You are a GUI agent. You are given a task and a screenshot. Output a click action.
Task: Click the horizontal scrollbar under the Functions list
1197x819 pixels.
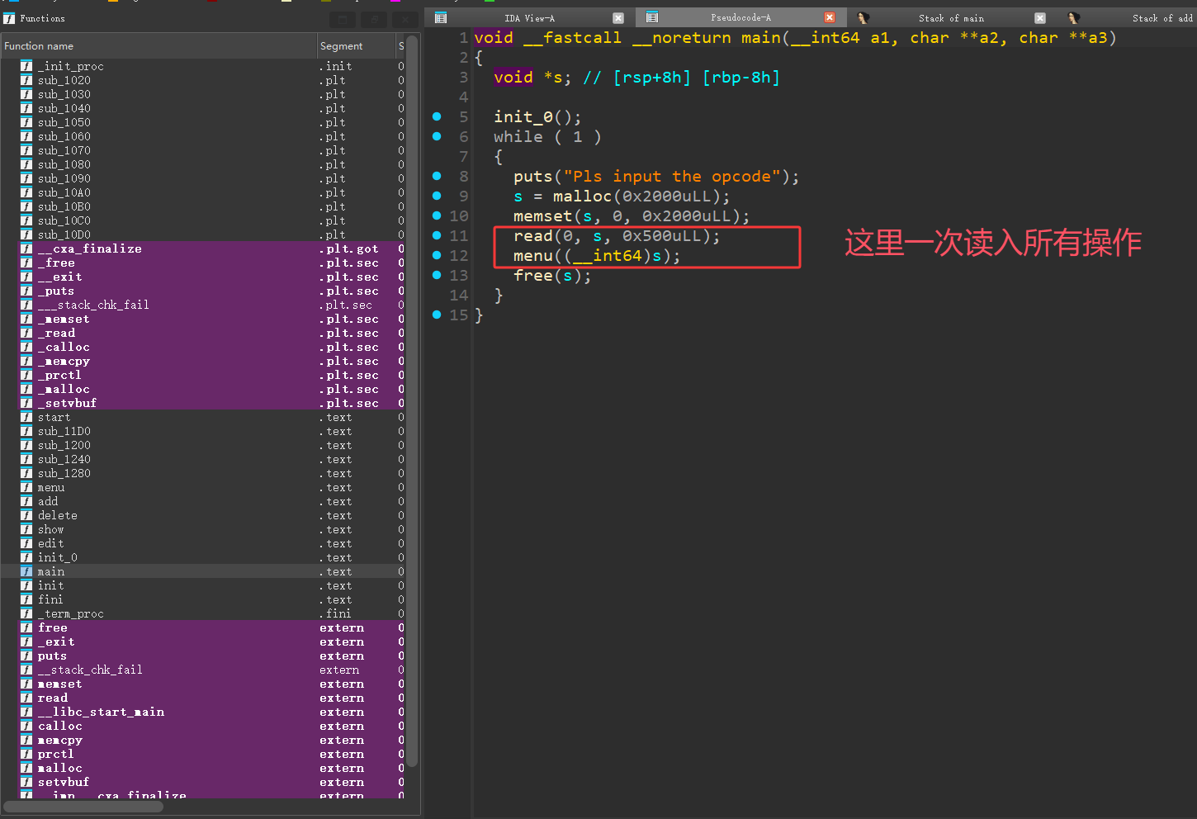(83, 806)
